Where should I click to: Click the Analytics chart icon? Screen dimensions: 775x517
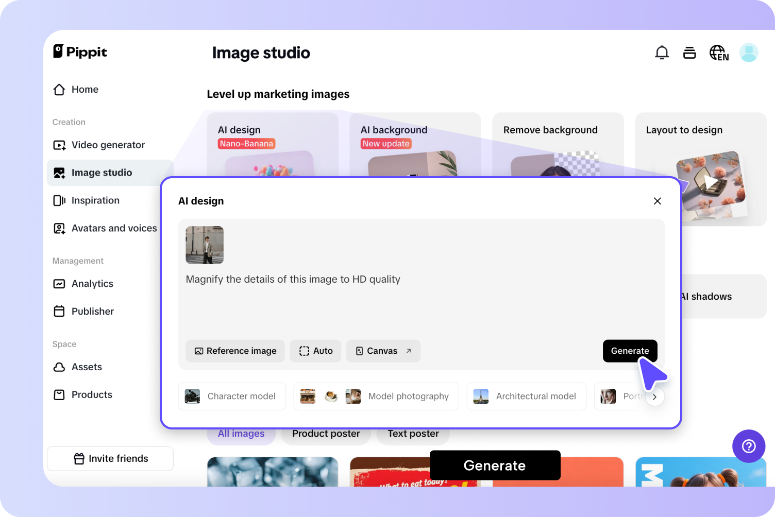[x=59, y=284]
